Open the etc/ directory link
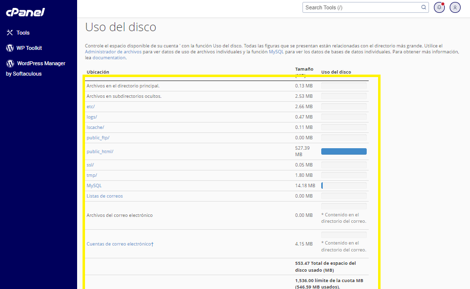Viewport: 470px width, 289px height. point(90,107)
